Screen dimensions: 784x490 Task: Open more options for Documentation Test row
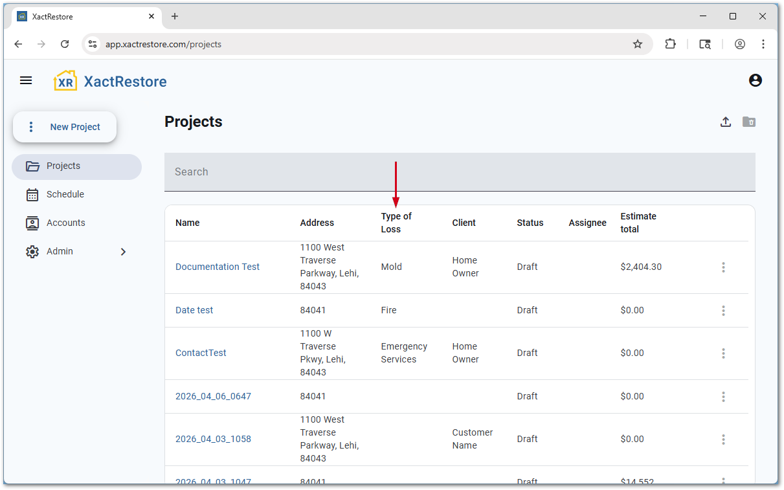click(723, 267)
